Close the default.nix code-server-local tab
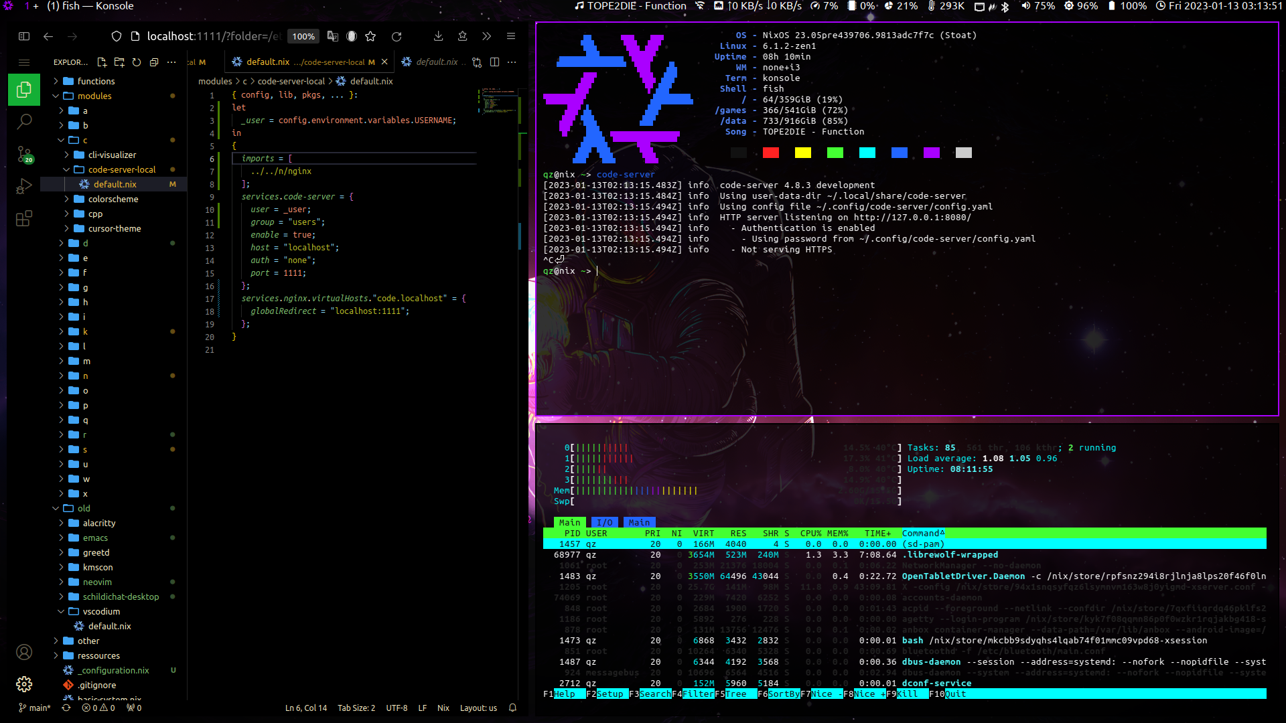Viewport: 1286px width, 723px height. tap(384, 62)
